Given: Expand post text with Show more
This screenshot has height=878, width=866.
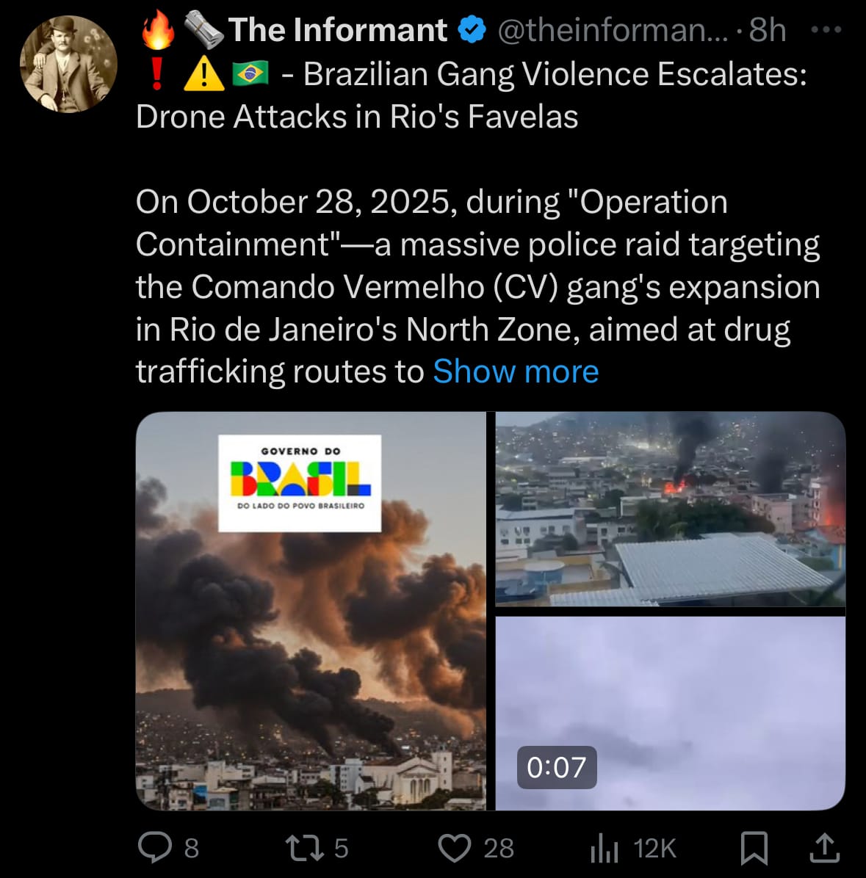Looking at the screenshot, I should [516, 371].
